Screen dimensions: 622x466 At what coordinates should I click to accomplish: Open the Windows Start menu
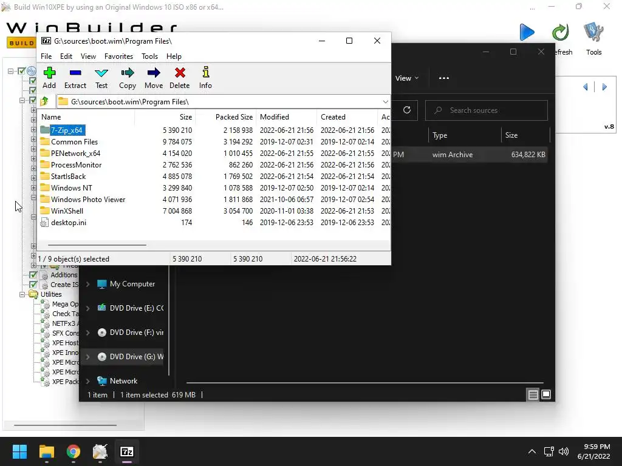(19, 451)
